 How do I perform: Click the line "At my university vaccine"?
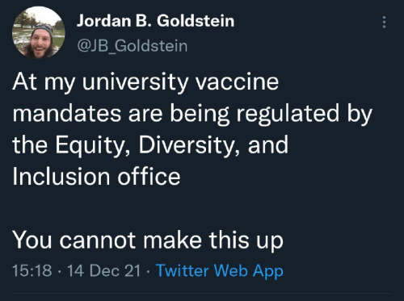(x=145, y=82)
